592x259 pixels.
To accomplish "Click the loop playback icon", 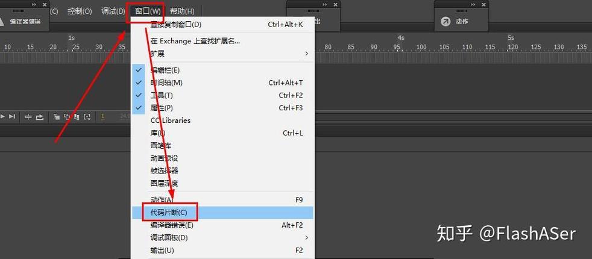I will click(40, 117).
